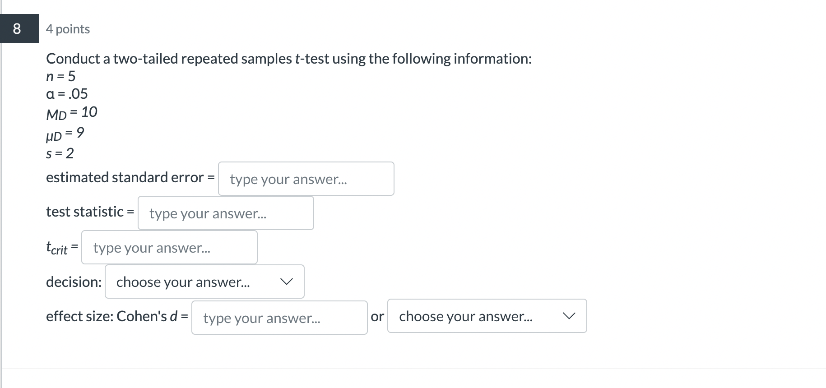826x388 pixels.
Task: Click the t crit = label
Action: click(x=62, y=247)
